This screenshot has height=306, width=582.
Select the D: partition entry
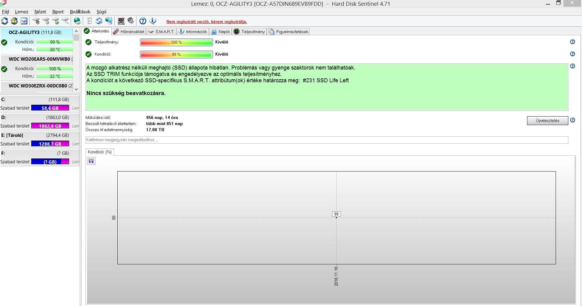point(40,121)
